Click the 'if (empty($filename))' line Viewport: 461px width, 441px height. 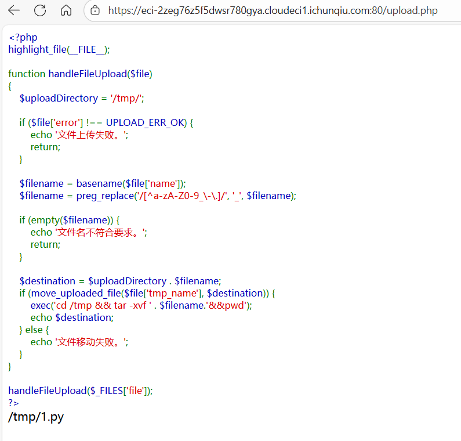(x=70, y=220)
